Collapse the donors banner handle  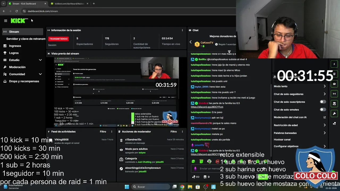point(229,52)
